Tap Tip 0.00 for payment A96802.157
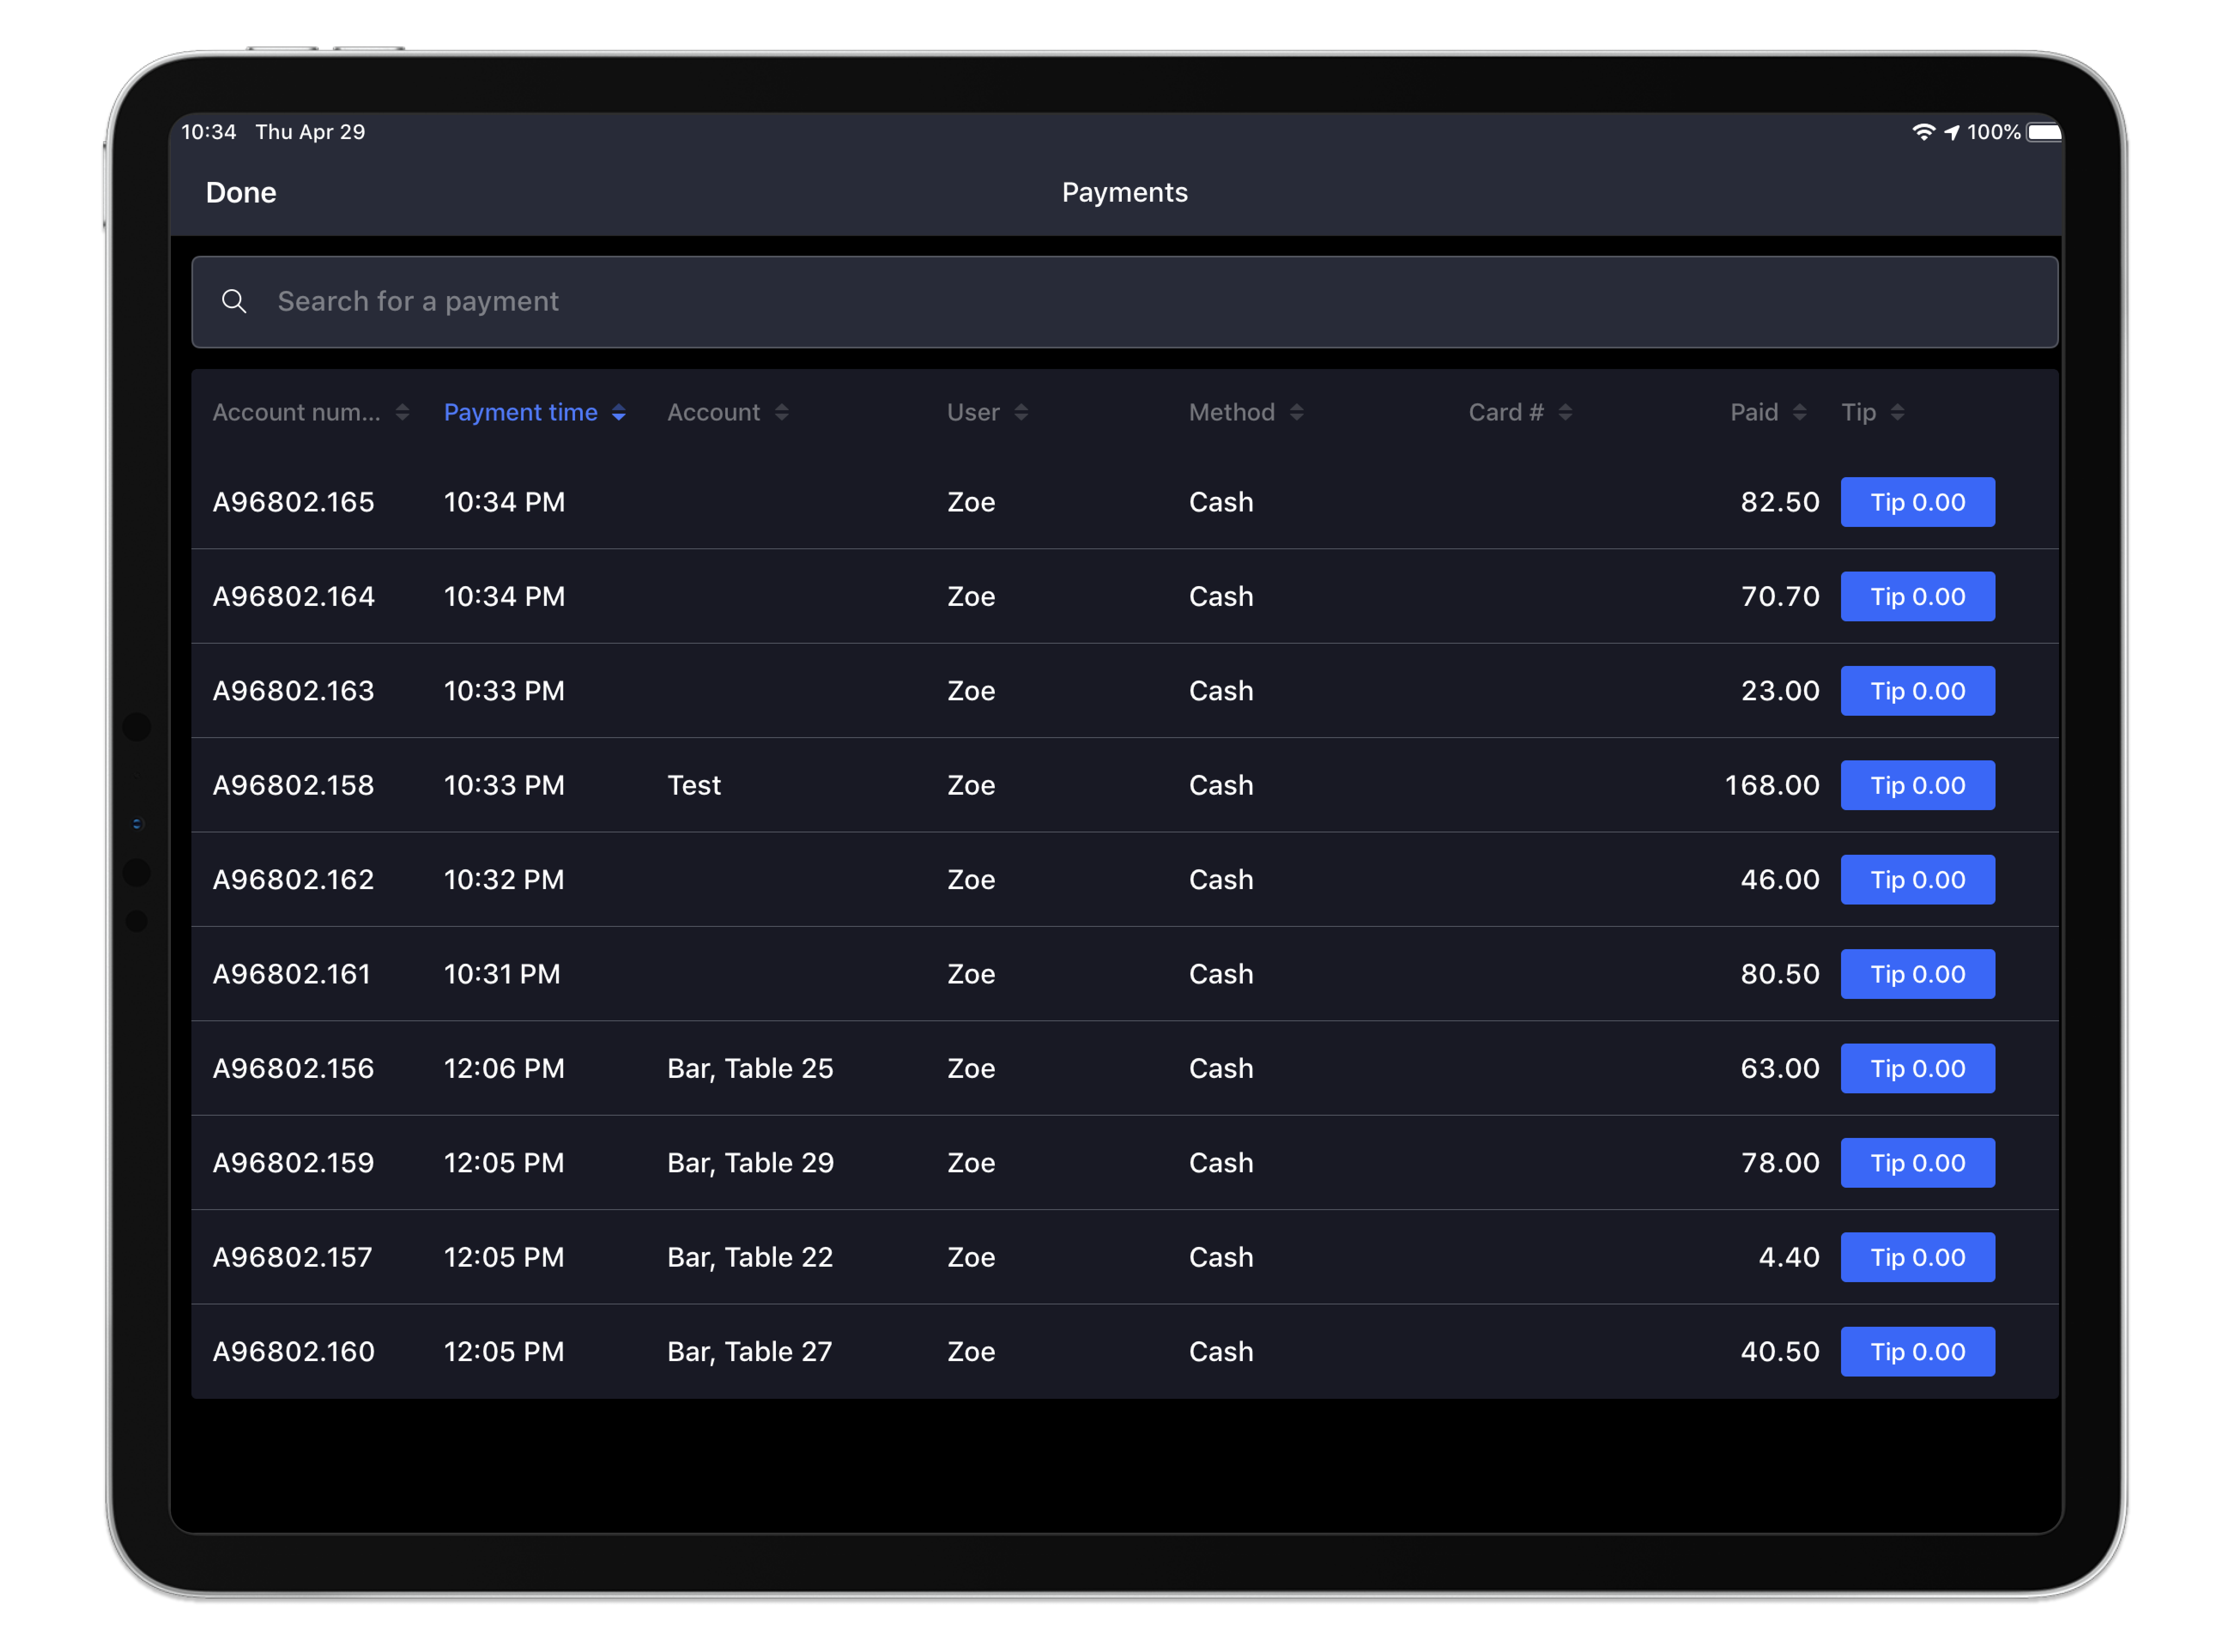The width and height of the screenshot is (2235, 1652). click(1917, 1257)
